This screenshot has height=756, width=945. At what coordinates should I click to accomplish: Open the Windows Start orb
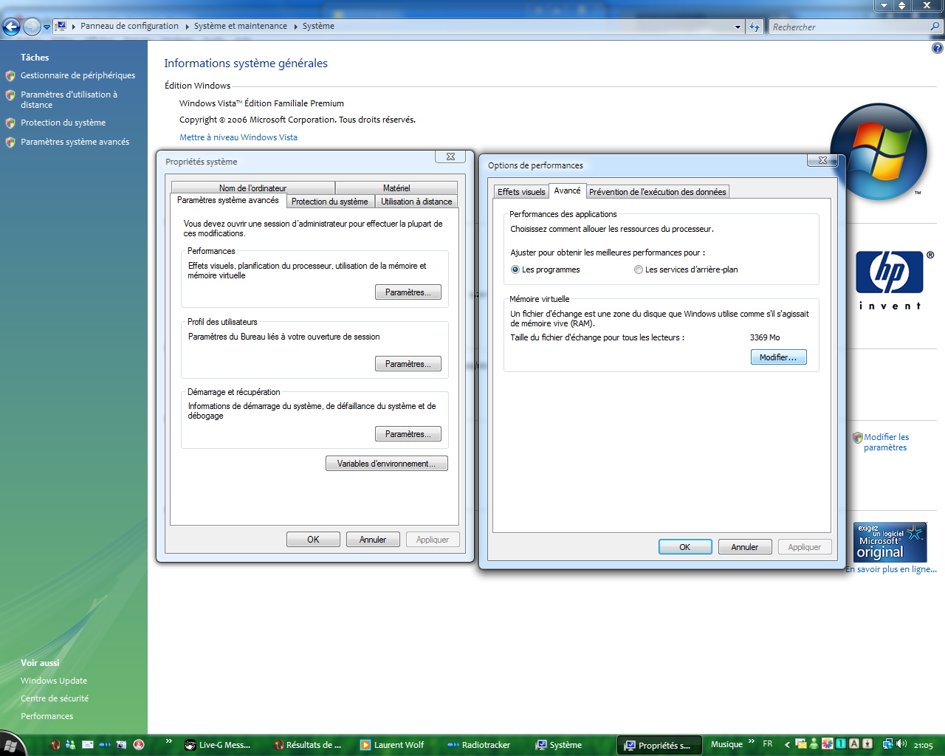click(x=10, y=744)
